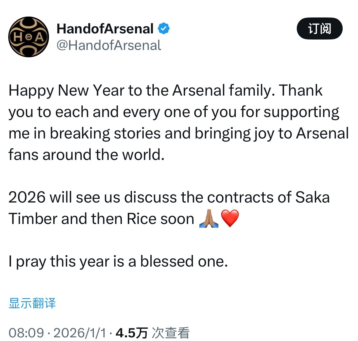Click the 2026/1/1 post date

pyautogui.click(x=80, y=333)
